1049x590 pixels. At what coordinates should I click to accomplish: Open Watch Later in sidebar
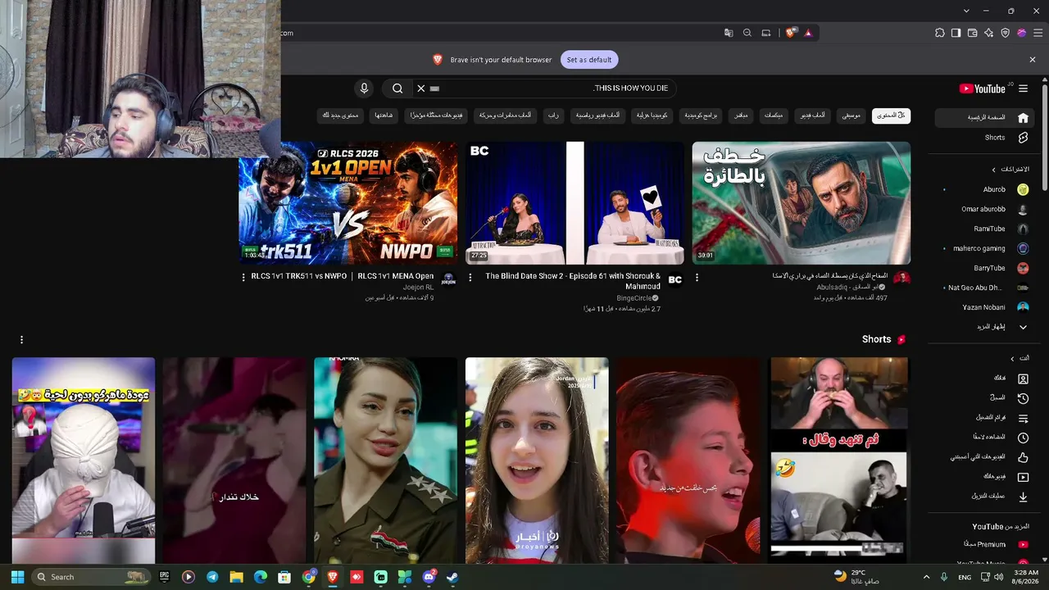click(x=985, y=438)
